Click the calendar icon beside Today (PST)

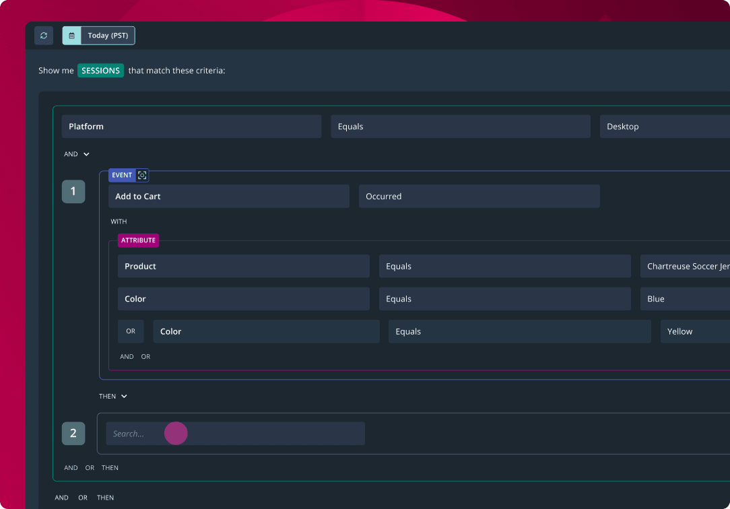pyautogui.click(x=72, y=36)
